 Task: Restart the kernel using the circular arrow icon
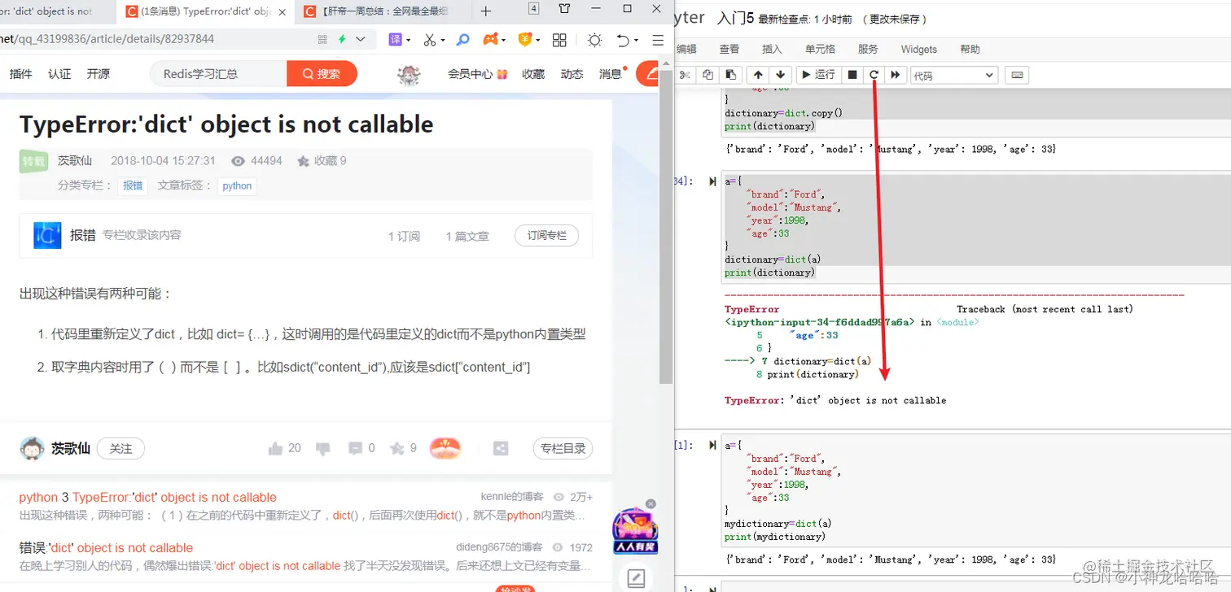point(874,74)
